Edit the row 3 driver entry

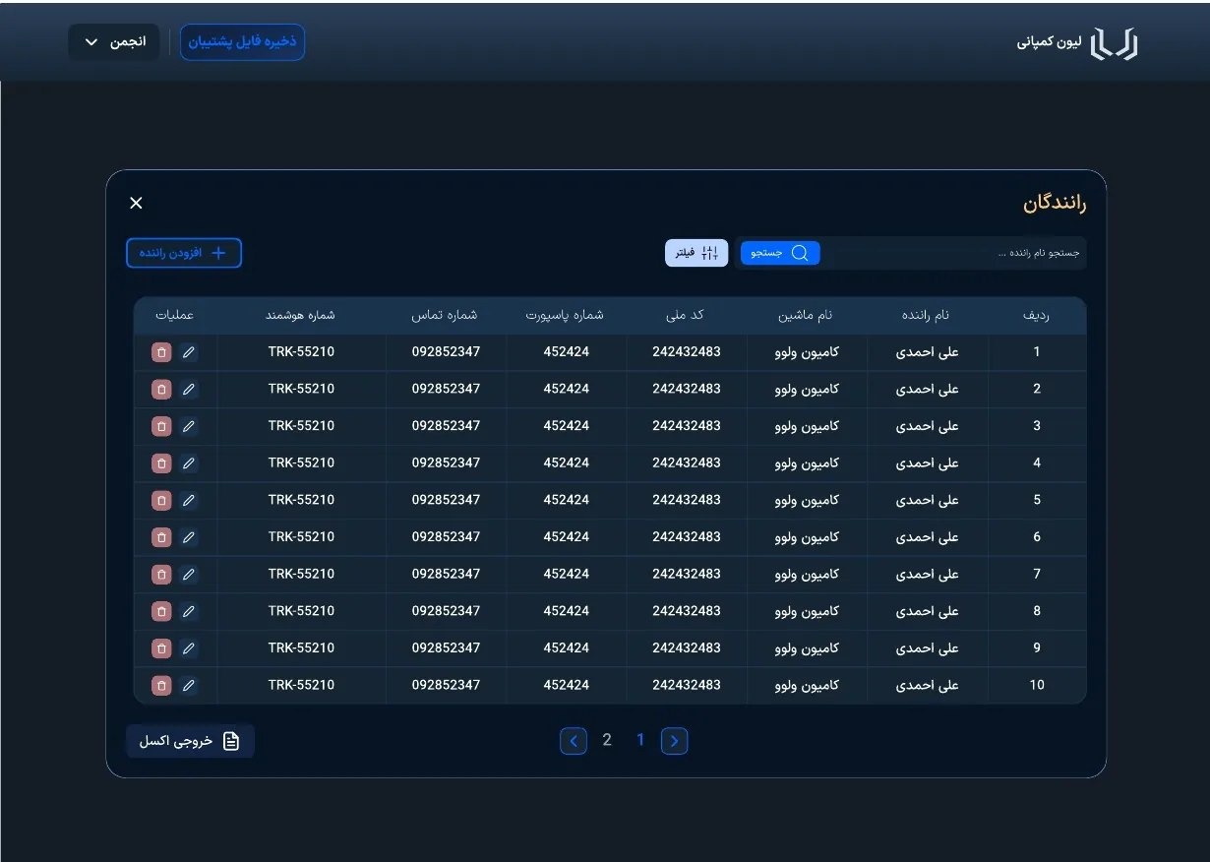(x=189, y=426)
